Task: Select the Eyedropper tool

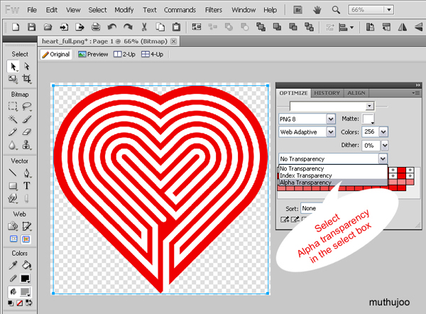Action: click(x=13, y=265)
